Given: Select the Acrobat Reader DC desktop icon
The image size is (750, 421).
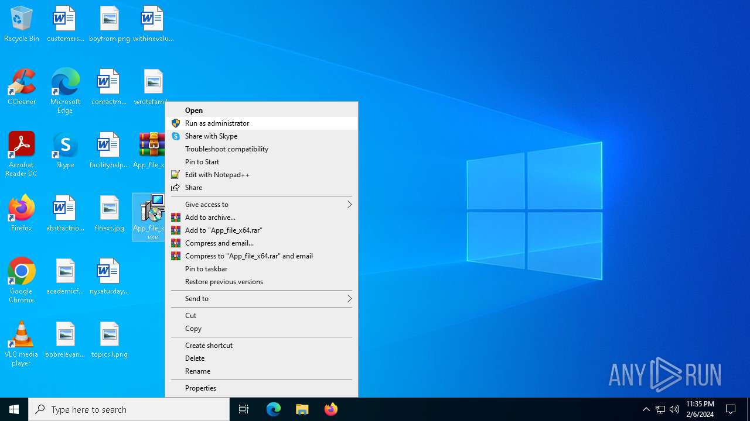Looking at the screenshot, I should point(22,154).
